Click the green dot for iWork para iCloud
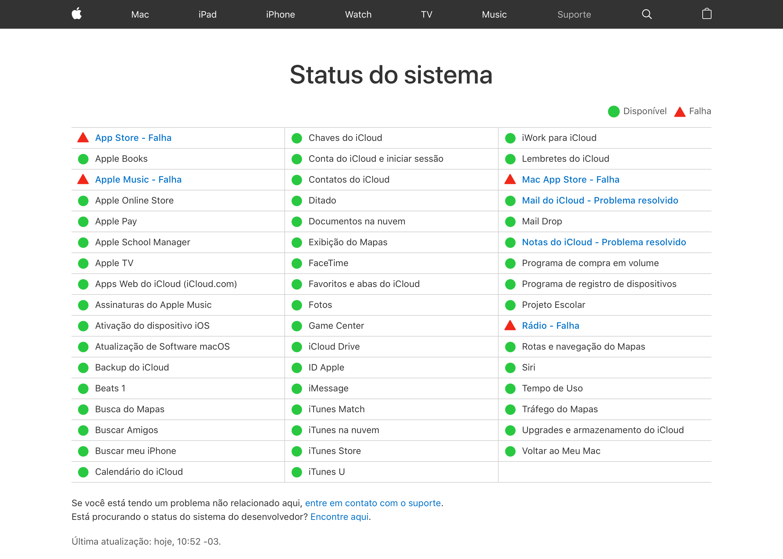The width and height of the screenshot is (783, 559). click(x=510, y=138)
